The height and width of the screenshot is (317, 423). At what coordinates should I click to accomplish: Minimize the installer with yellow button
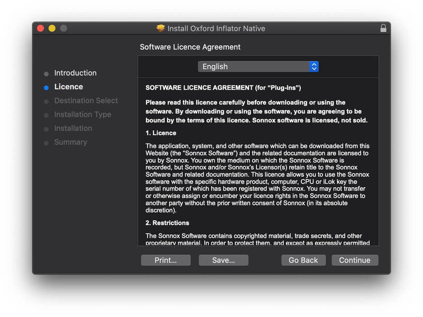click(x=52, y=28)
